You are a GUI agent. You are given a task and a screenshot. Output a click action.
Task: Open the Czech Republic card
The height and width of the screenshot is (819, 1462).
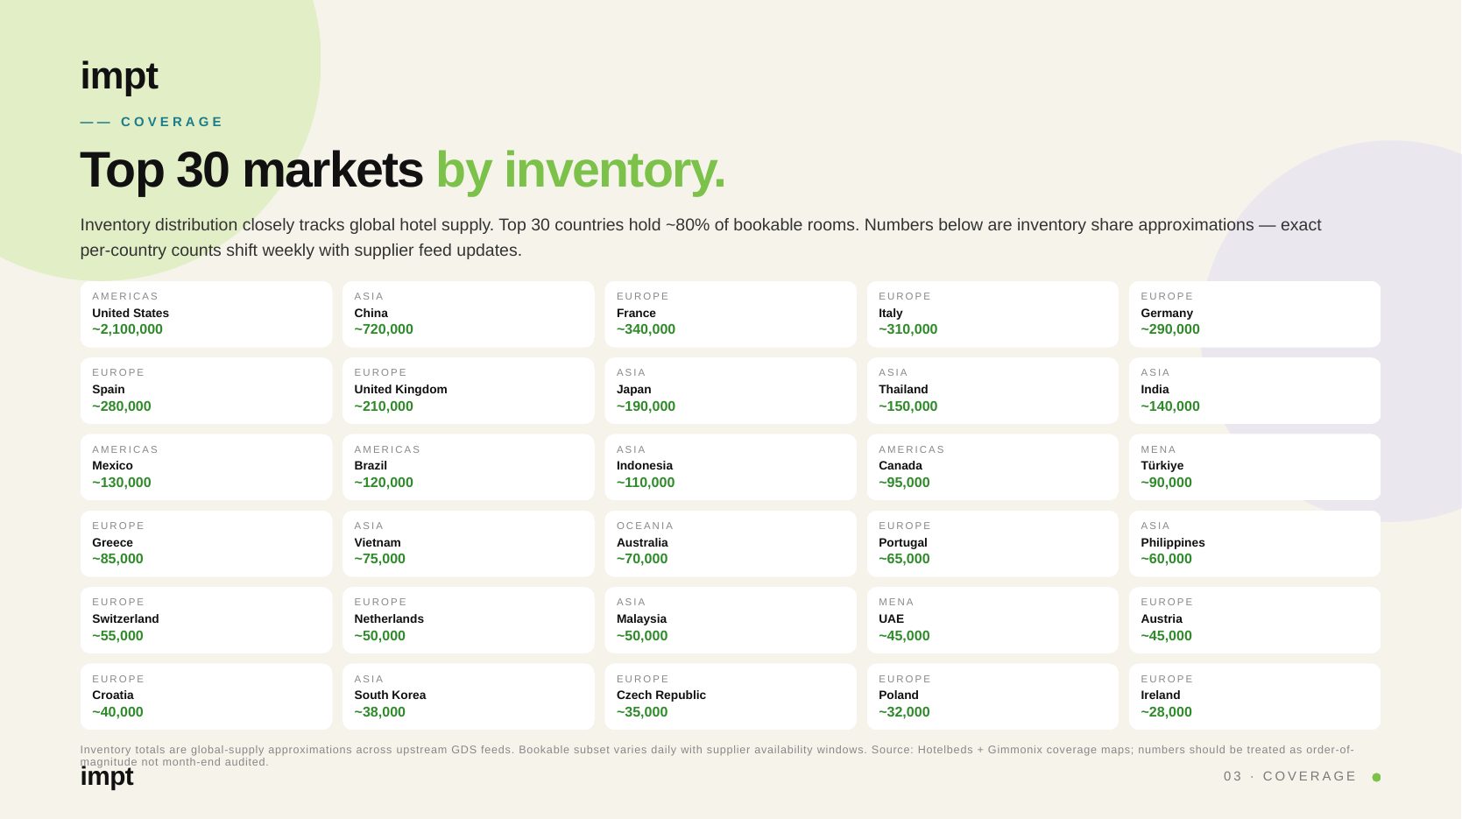point(731,696)
